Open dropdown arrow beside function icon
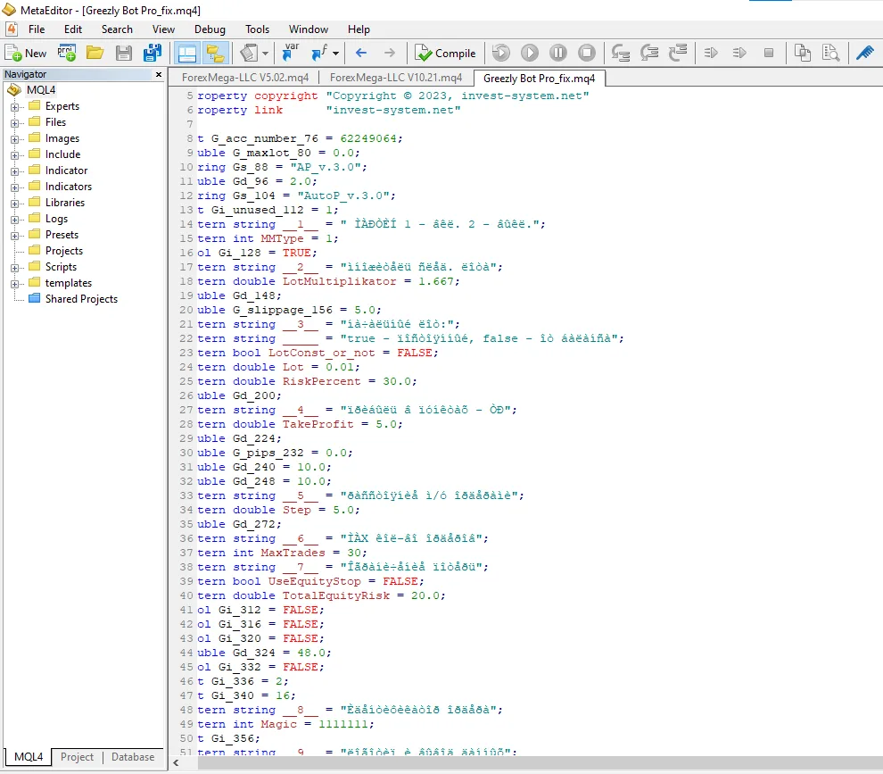The width and height of the screenshot is (883, 774). [336, 54]
